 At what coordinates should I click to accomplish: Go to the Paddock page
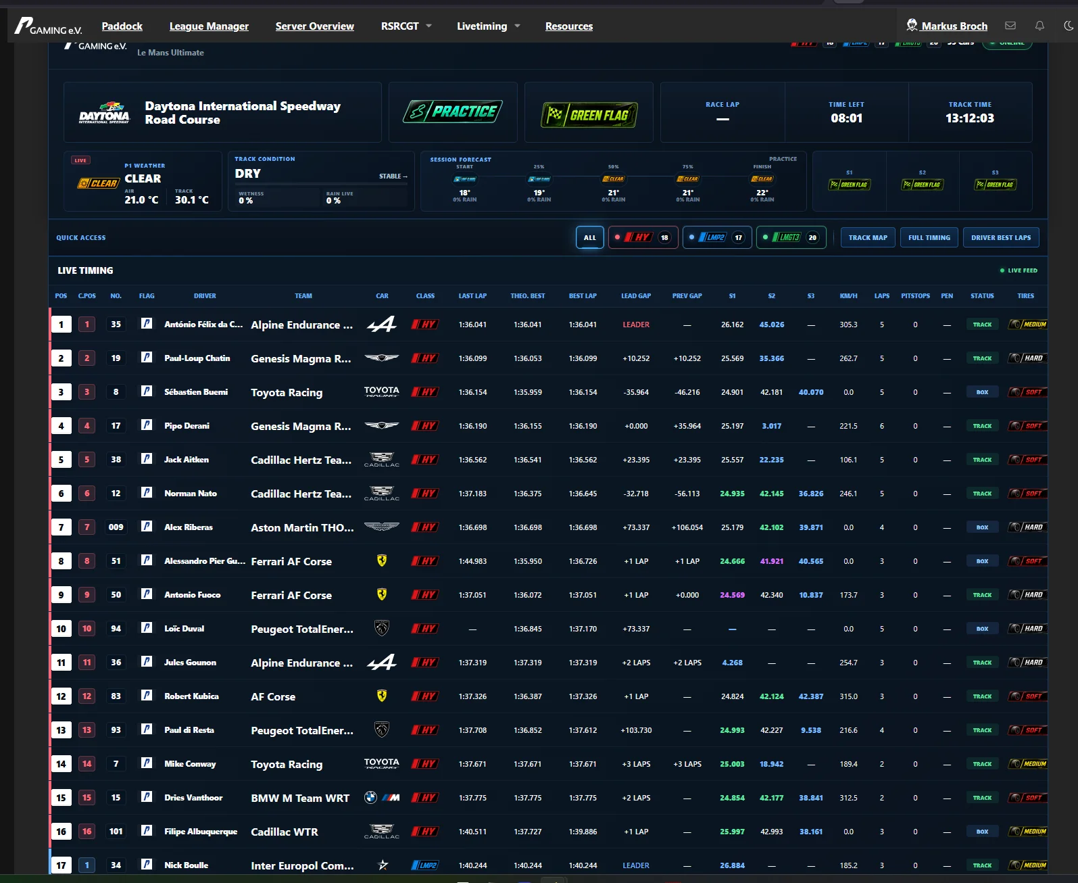point(122,26)
